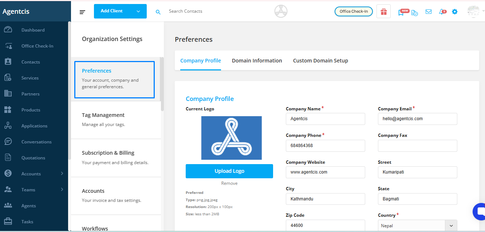
Task: Open the red gift box icon
Action: click(x=383, y=11)
